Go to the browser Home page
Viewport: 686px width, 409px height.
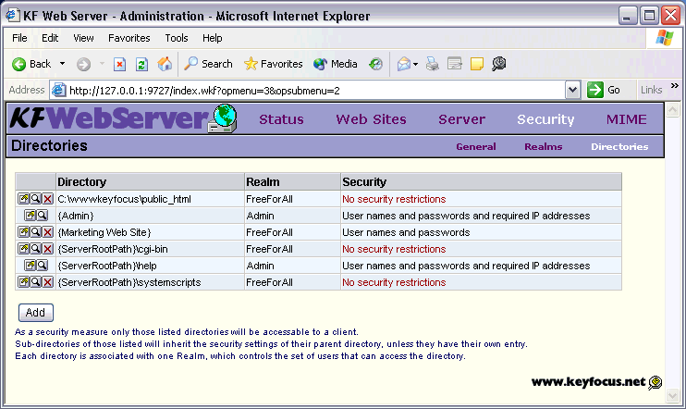pos(165,64)
